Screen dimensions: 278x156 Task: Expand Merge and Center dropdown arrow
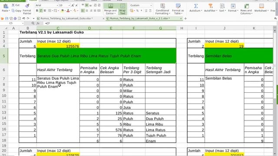(115, 13)
